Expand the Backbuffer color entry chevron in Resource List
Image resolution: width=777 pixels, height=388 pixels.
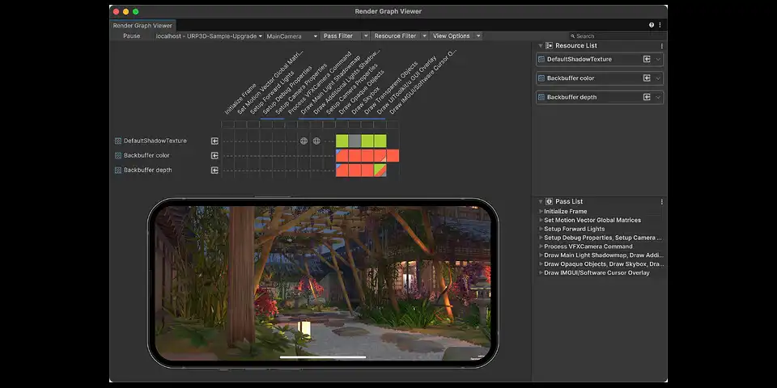(658, 78)
